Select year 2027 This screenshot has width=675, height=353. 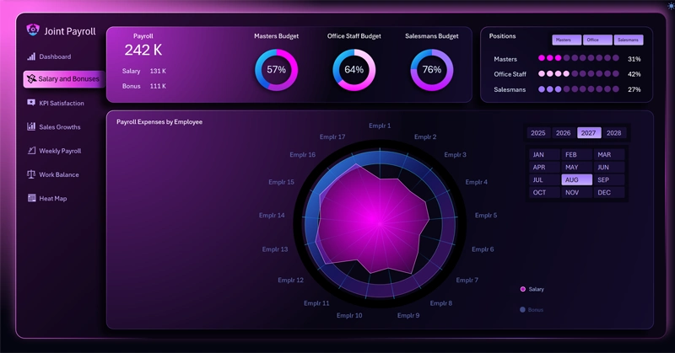click(588, 133)
